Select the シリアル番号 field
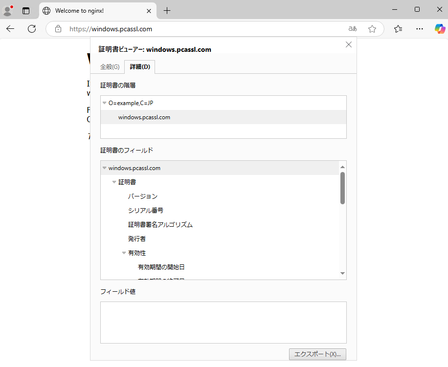The height and width of the screenshot is (367, 448). pyautogui.click(x=145, y=210)
